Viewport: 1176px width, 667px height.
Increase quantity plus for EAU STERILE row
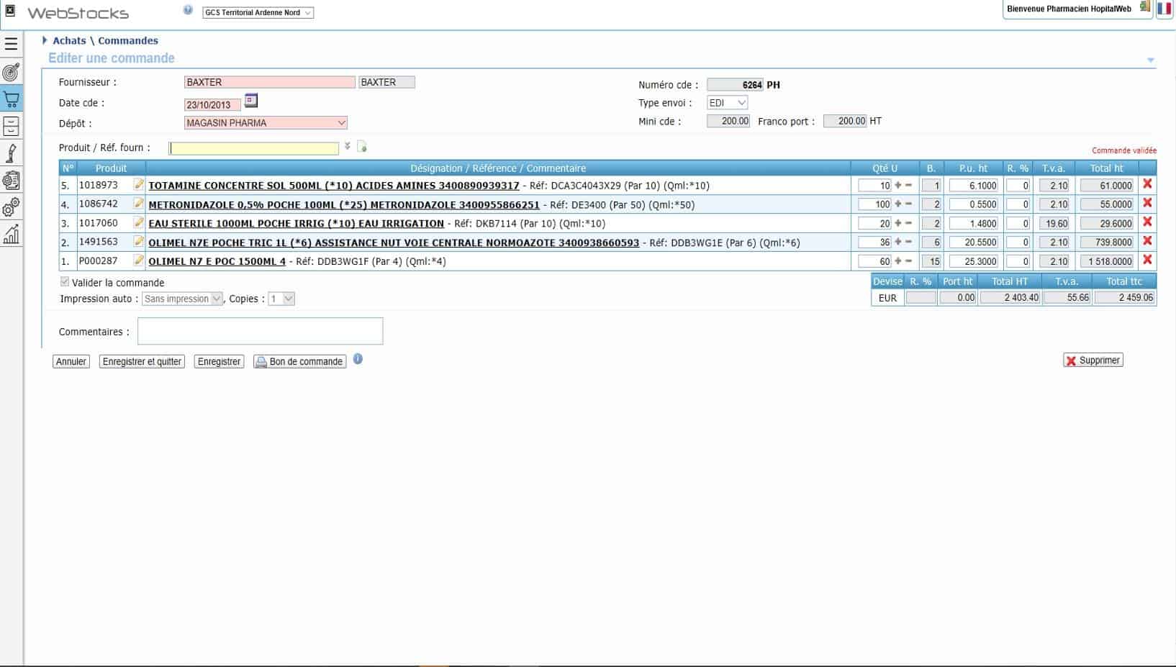coord(898,223)
